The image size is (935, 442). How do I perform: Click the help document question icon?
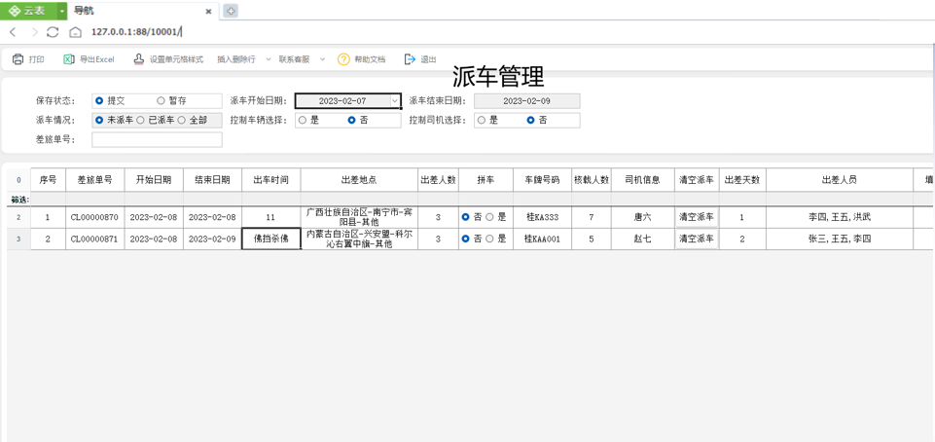coord(343,59)
